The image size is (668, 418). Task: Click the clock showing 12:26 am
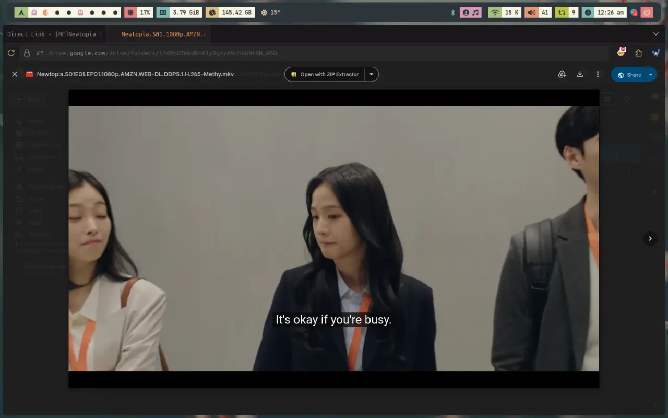[x=604, y=12]
